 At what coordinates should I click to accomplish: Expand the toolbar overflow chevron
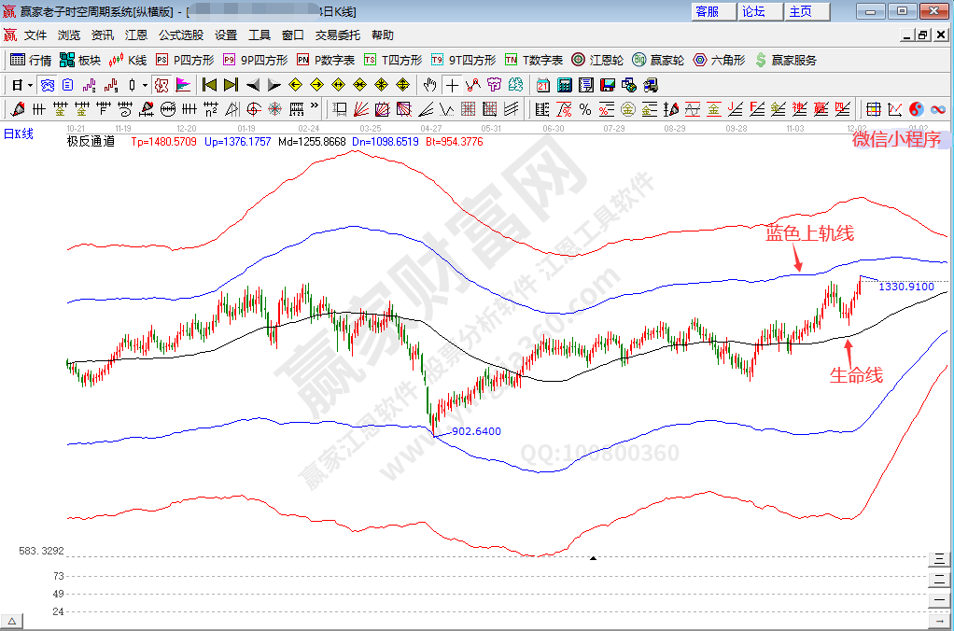(315, 105)
